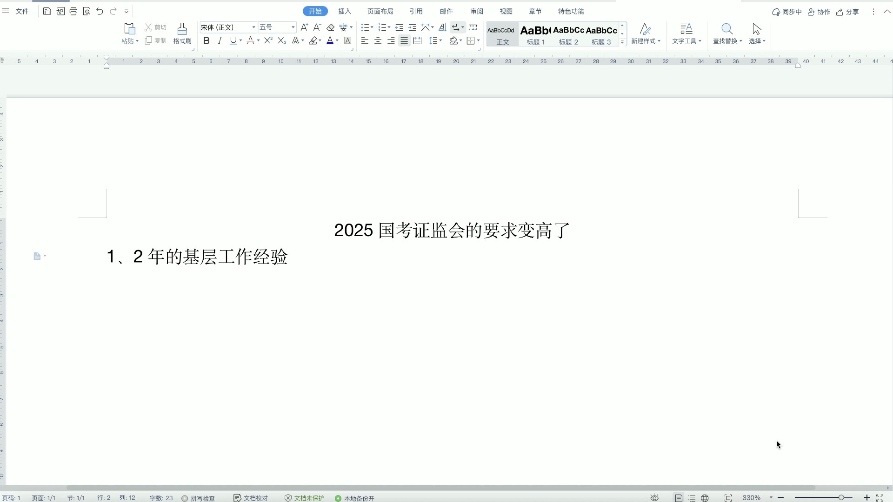Toggle center alignment

(x=378, y=40)
